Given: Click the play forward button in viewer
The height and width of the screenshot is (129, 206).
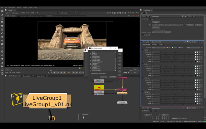Looking at the screenshot, I should coord(73,73).
